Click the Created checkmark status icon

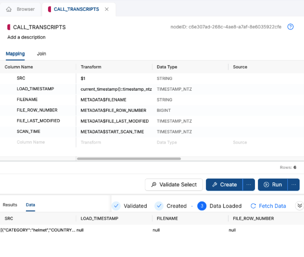click(x=159, y=206)
